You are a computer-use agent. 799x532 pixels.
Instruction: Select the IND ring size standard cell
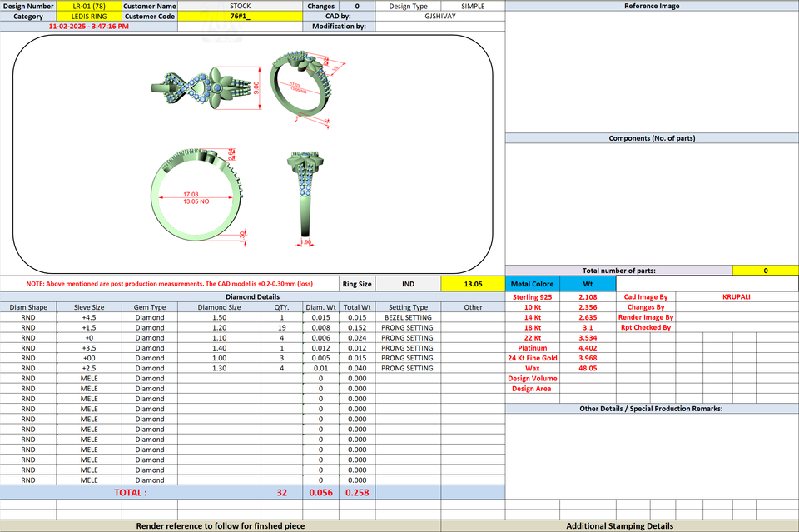[408, 284]
